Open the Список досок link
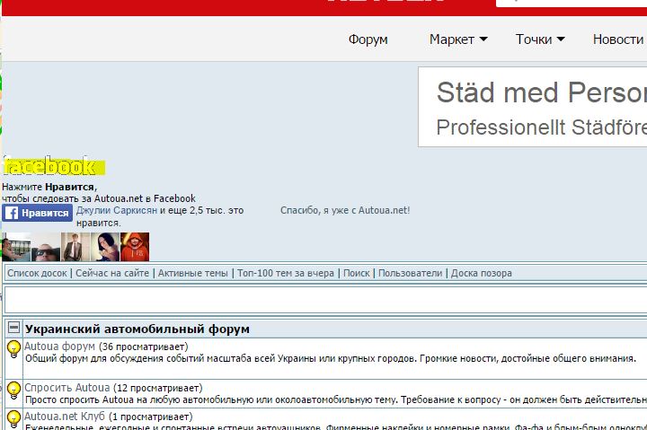The height and width of the screenshot is (430, 647). (37, 273)
